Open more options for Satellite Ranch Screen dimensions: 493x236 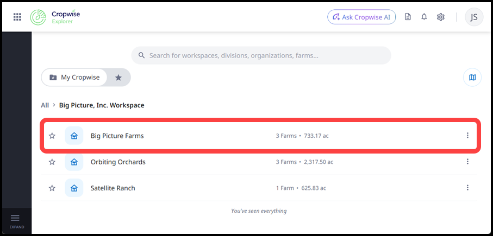[467, 187]
